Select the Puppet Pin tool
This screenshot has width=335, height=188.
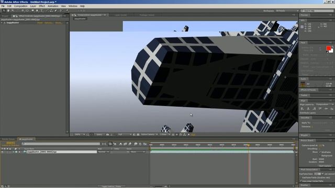[67, 10]
